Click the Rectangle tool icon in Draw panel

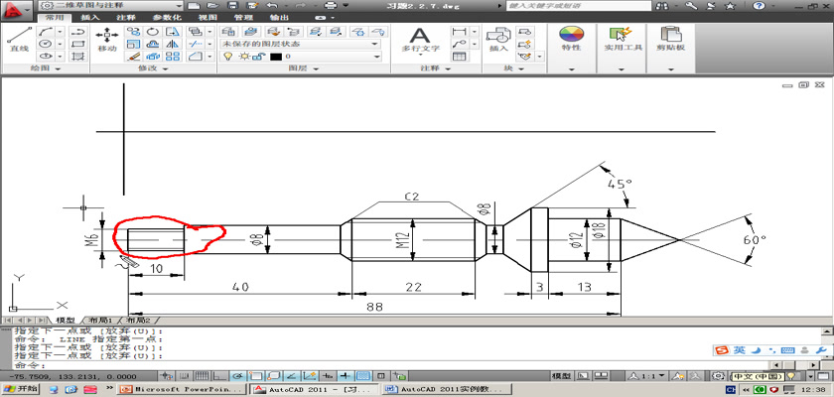(x=78, y=44)
